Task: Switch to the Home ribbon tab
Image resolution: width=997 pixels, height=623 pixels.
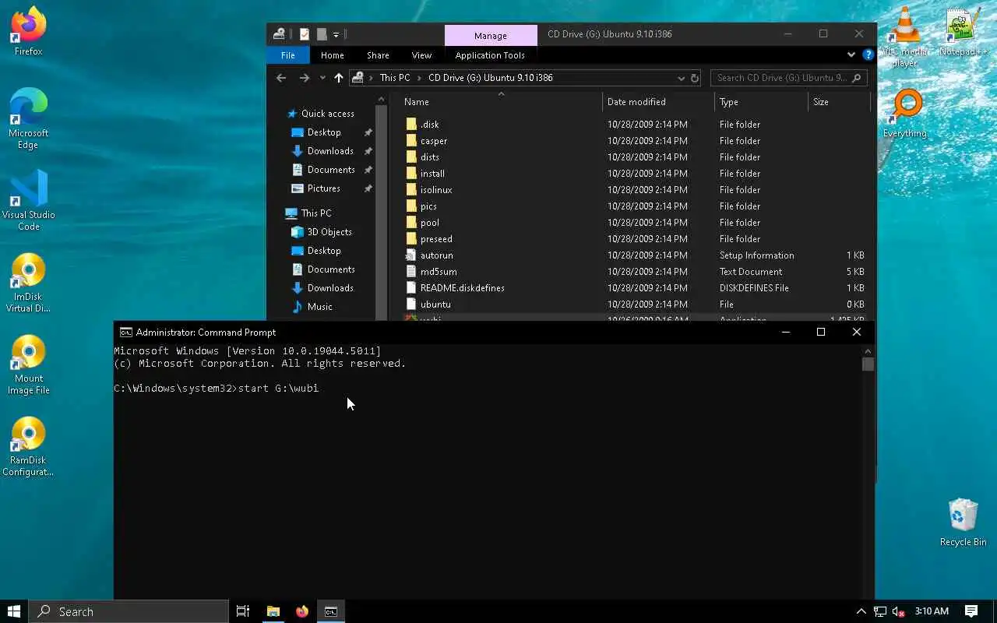Action: [333, 55]
